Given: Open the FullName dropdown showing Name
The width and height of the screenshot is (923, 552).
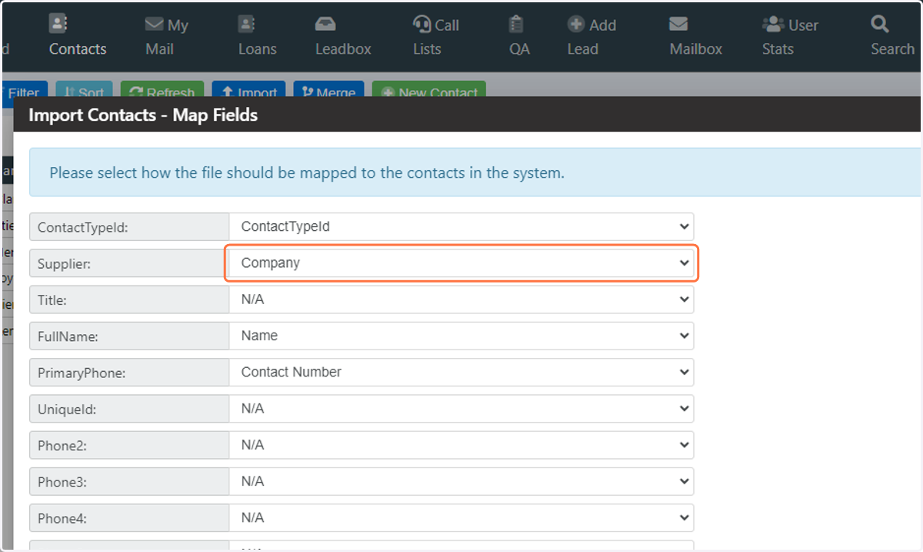Looking at the screenshot, I should 461,336.
